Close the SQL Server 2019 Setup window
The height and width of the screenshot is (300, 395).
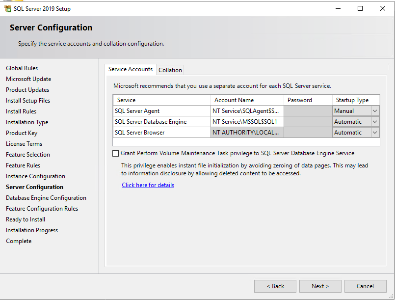pos(383,8)
